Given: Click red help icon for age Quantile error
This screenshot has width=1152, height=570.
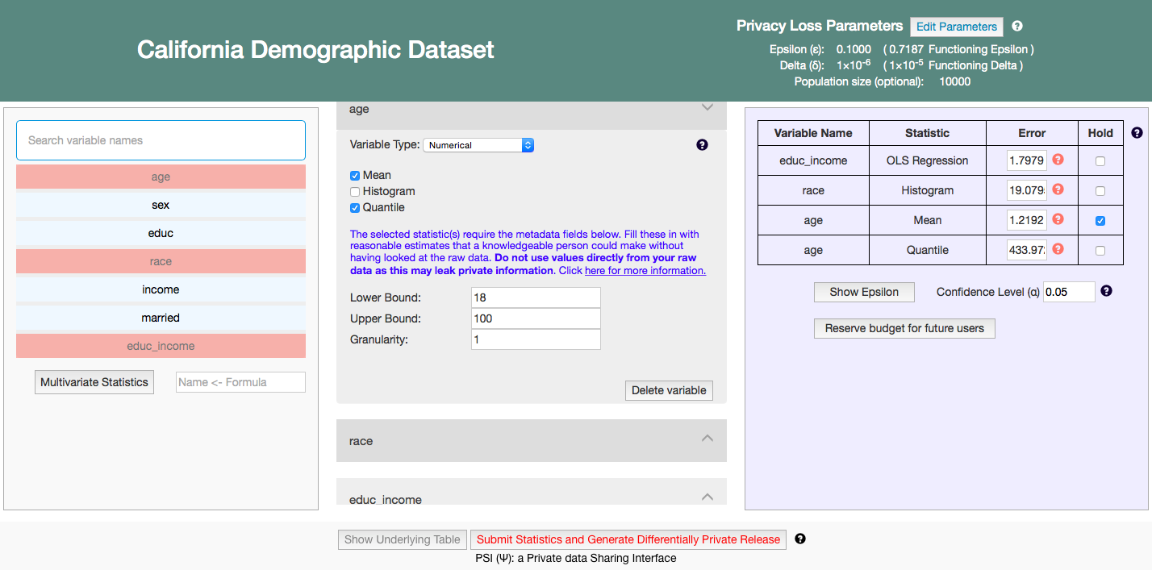Looking at the screenshot, I should (x=1058, y=249).
